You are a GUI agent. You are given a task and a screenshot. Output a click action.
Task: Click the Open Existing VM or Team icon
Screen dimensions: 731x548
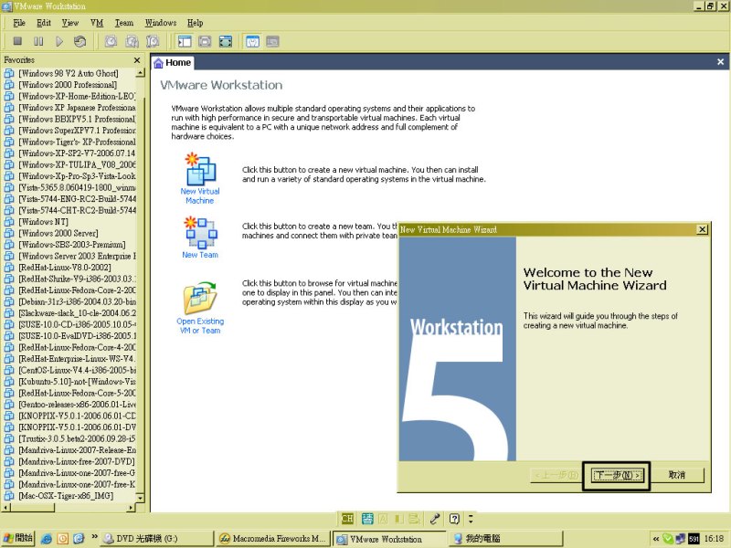tap(200, 298)
